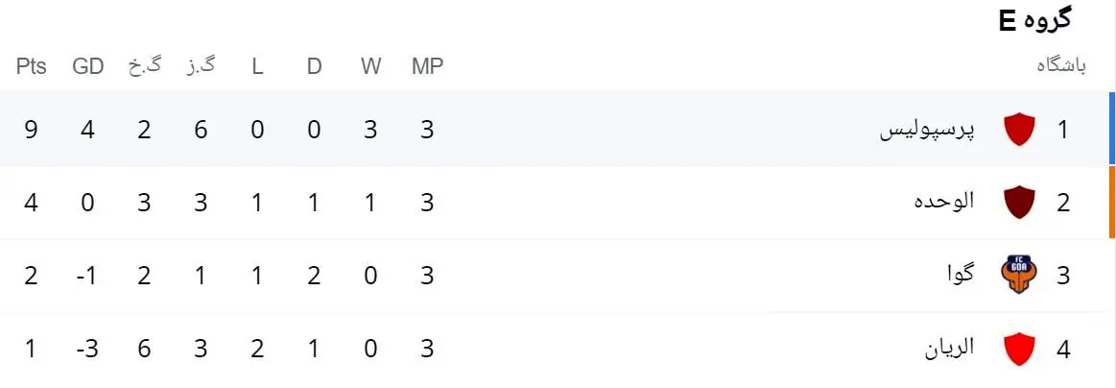Click Persepolis points value 9
The width and height of the screenshot is (1116, 388).
32,129
